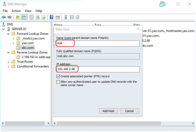
Task: Click the Back arrow toolbar icon
Action: [x=4, y=17]
